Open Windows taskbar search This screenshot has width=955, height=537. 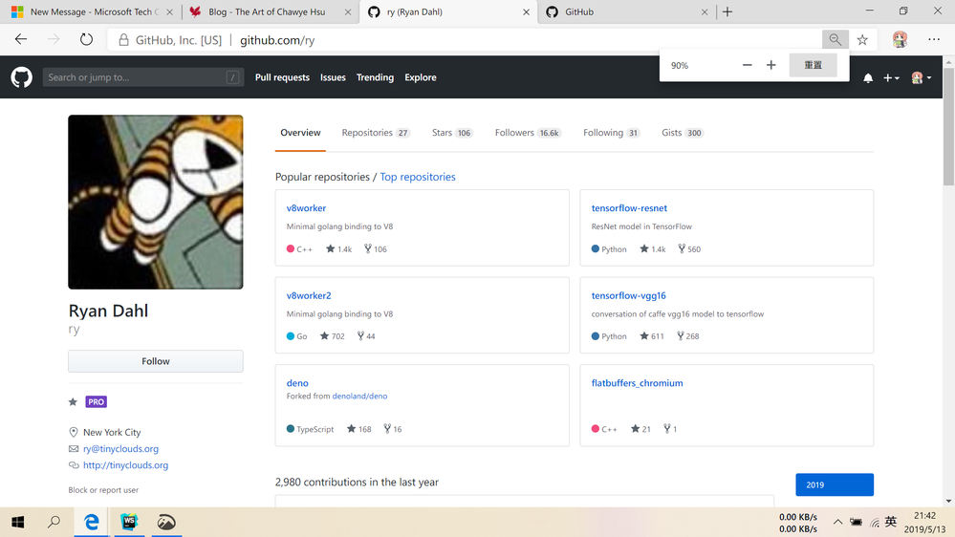(54, 523)
